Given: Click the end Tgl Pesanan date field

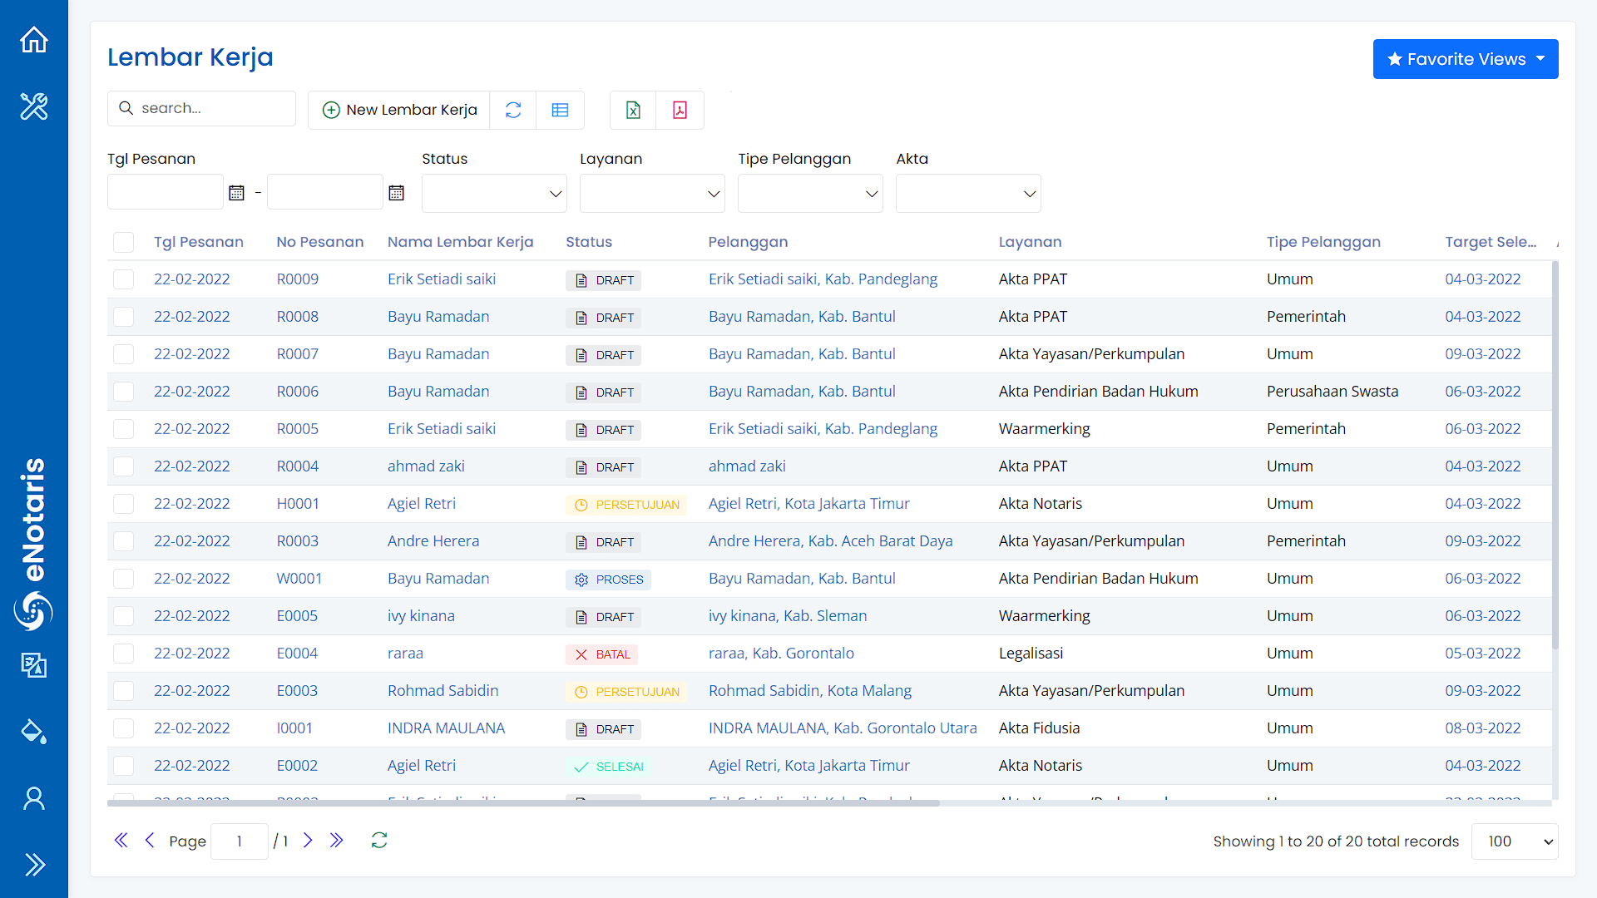Looking at the screenshot, I should point(325,192).
